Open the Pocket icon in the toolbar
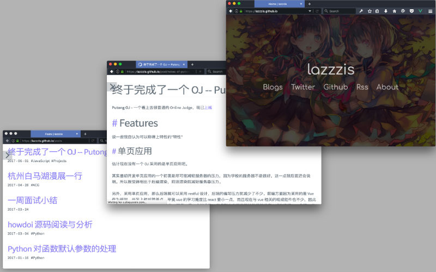 pos(411,11)
